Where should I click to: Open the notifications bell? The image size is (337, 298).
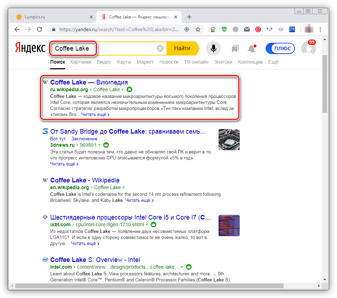point(251,49)
